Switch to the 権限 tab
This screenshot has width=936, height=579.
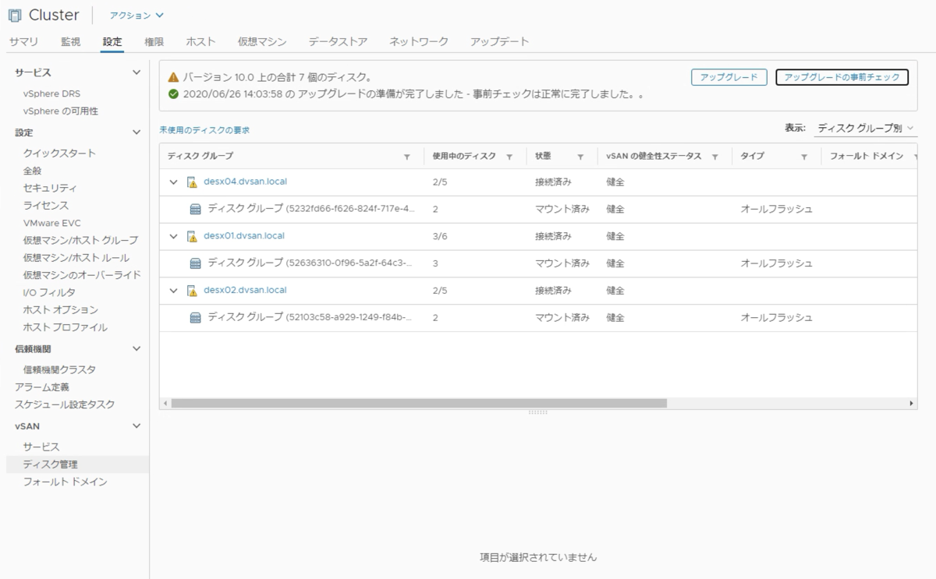tap(154, 41)
